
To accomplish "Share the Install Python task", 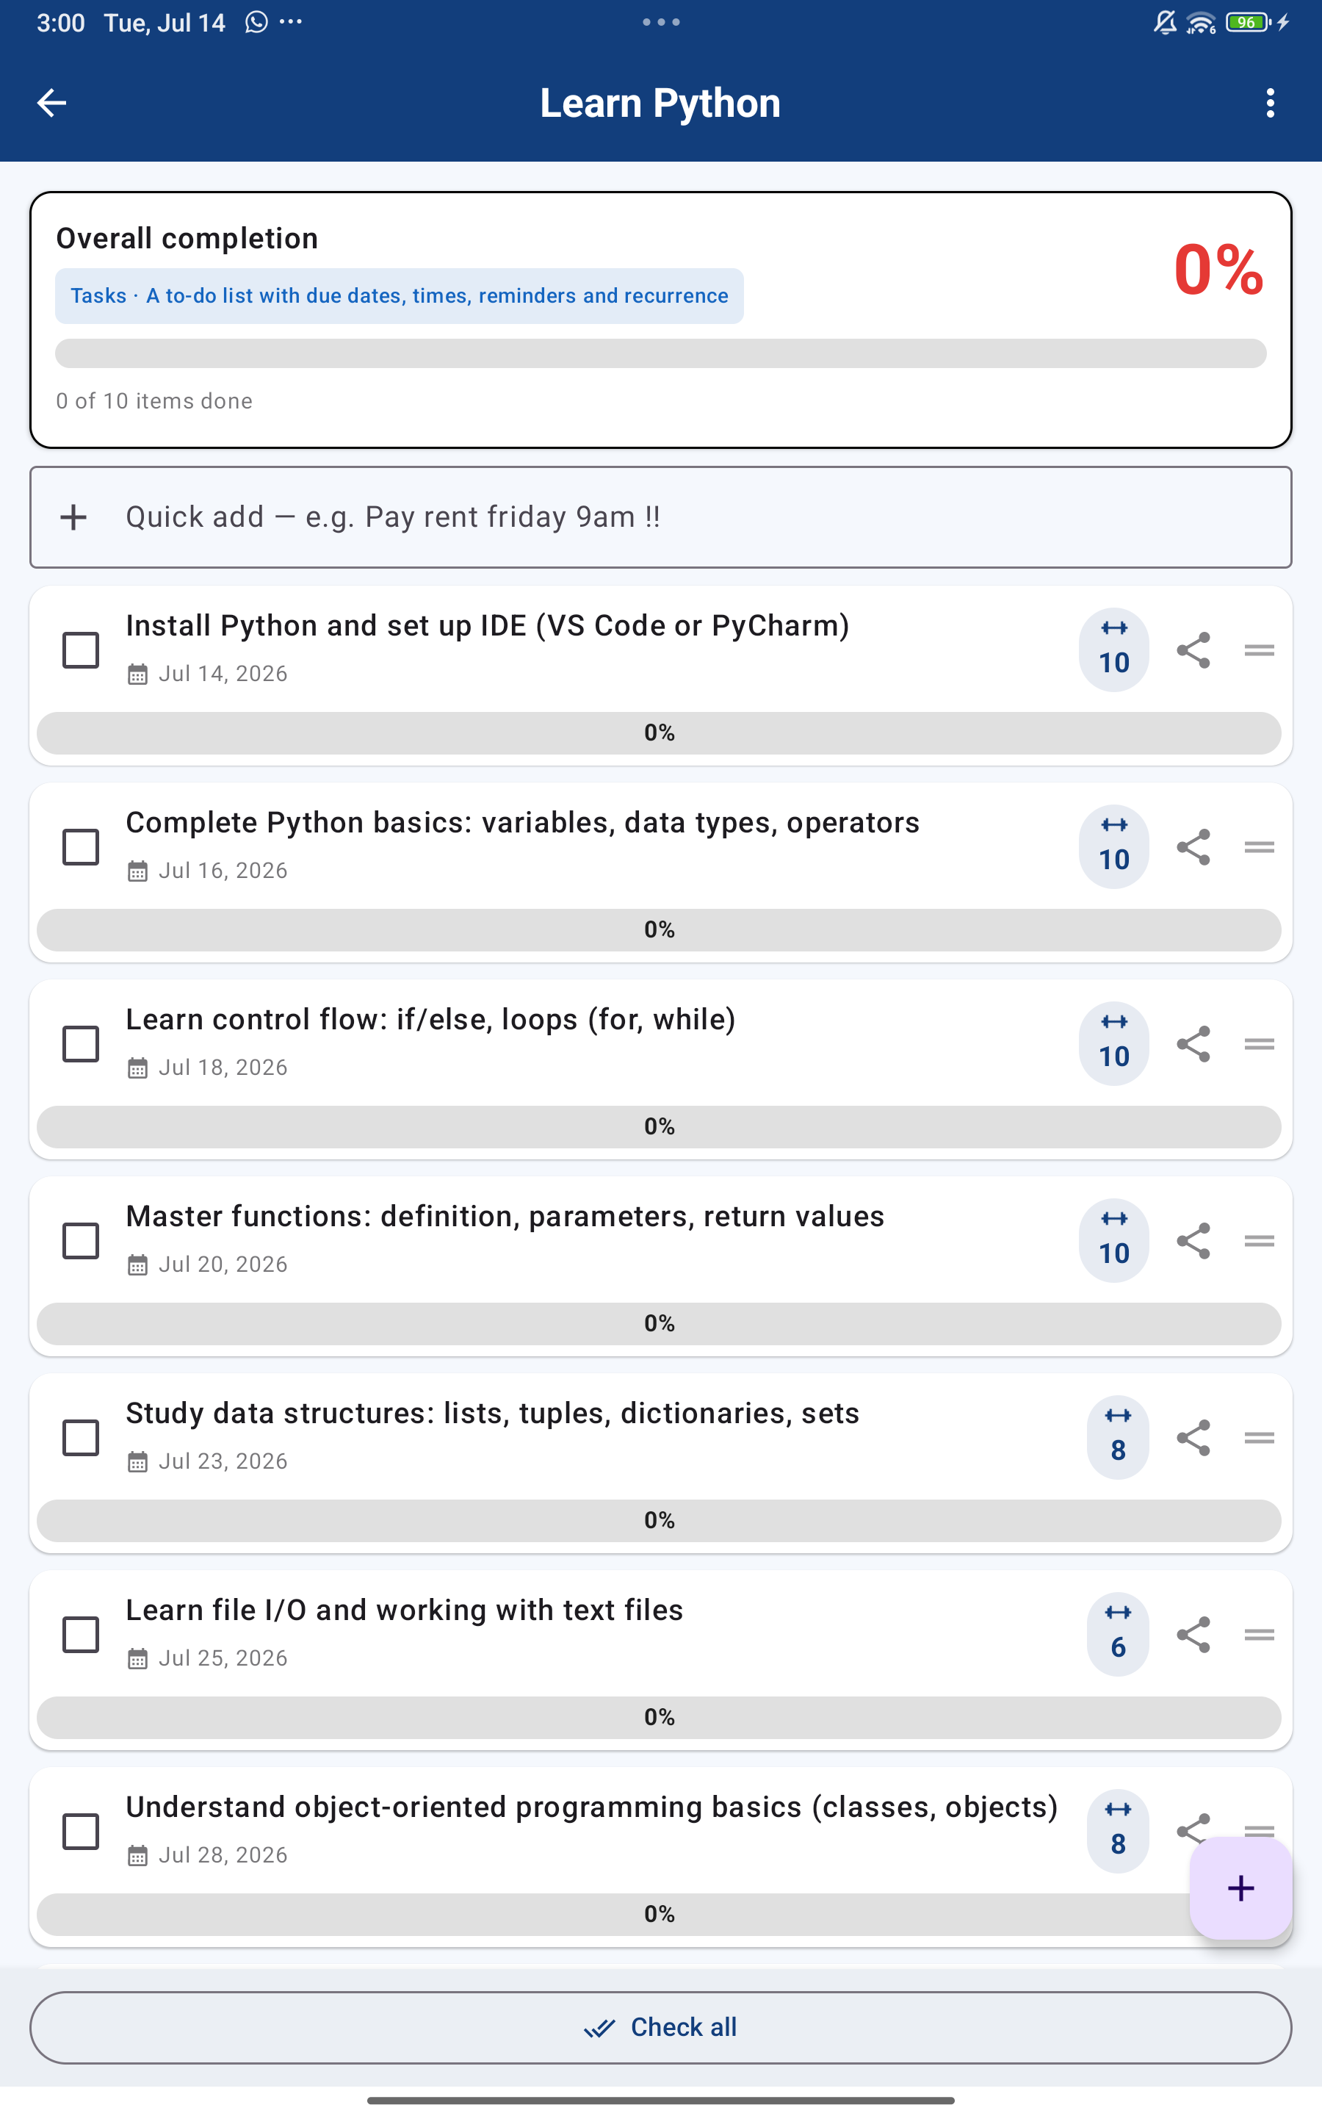I will [x=1193, y=649].
